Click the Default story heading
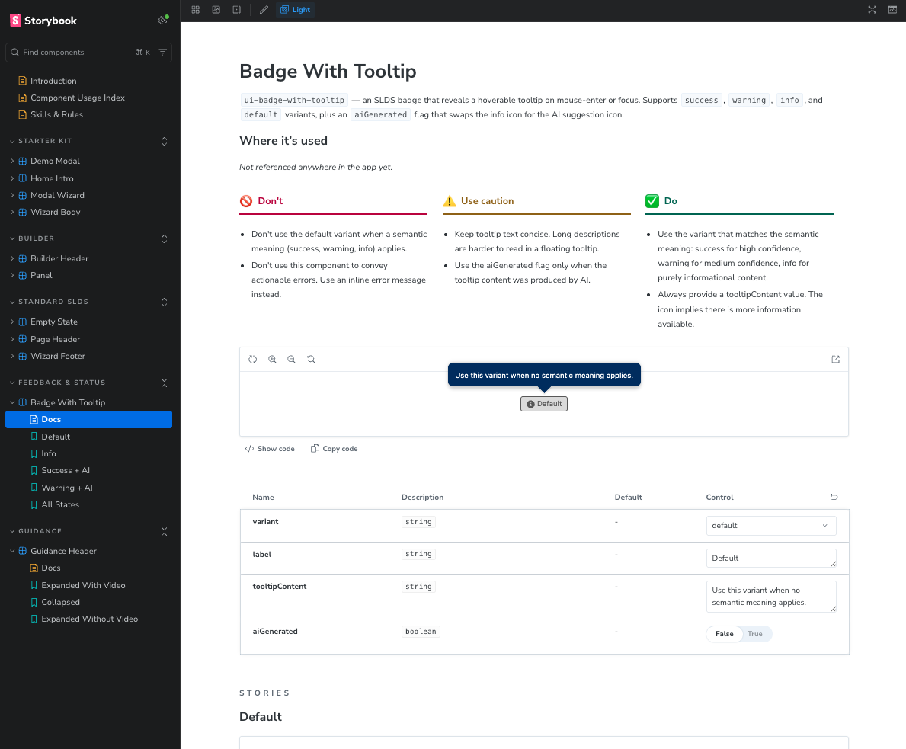This screenshot has height=749, width=906. click(x=261, y=717)
